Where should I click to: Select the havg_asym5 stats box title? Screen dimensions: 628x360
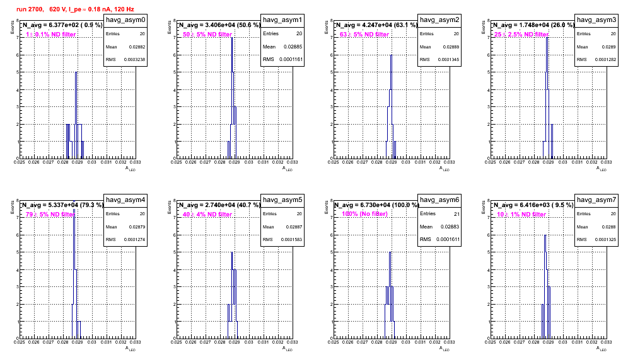click(282, 200)
